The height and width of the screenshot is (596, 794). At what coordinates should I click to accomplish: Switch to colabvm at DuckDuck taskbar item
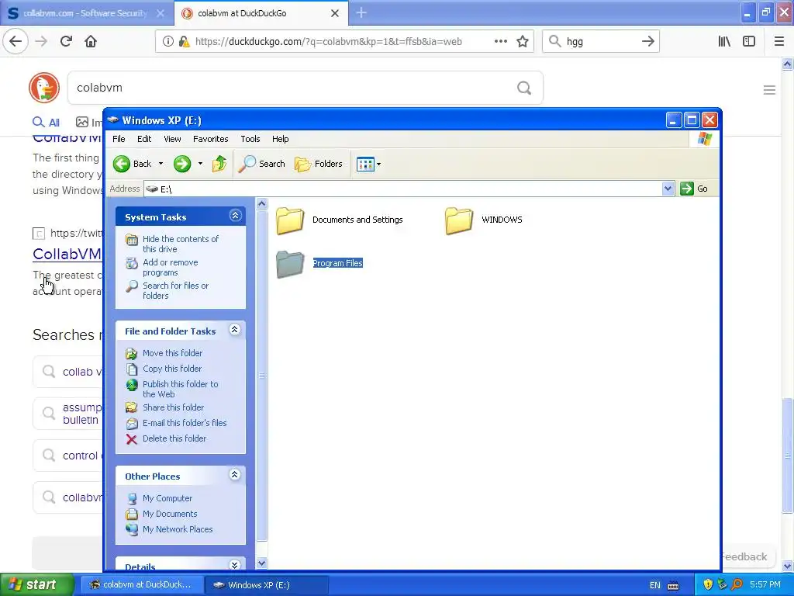pyautogui.click(x=142, y=584)
